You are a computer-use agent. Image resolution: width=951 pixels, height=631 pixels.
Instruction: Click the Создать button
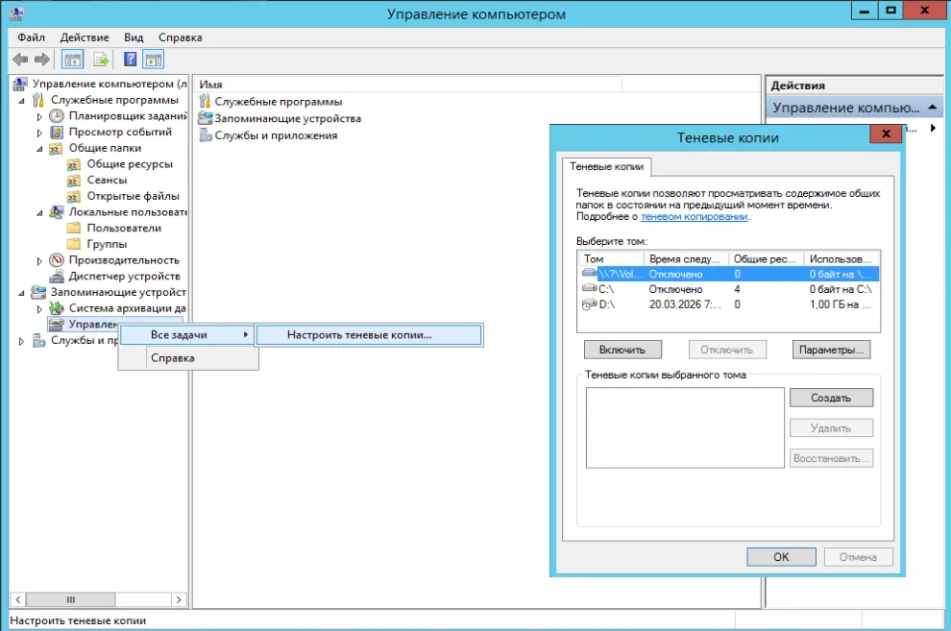click(831, 398)
